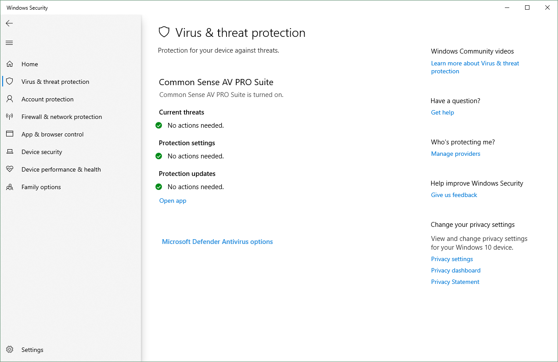This screenshot has width=558, height=362.
Task: Toggle the hamburger navigation menu
Action: click(x=9, y=43)
